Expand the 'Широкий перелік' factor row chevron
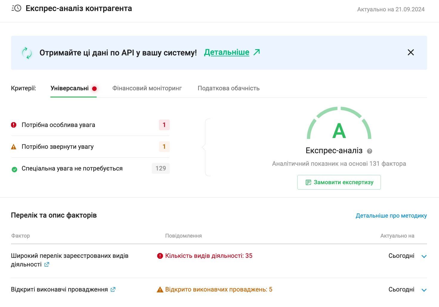 pyautogui.click(x=424, y=256)
